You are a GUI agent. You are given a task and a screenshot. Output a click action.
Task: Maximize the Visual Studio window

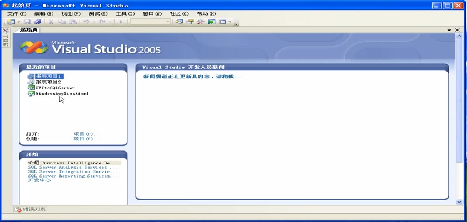coord(448,6)
